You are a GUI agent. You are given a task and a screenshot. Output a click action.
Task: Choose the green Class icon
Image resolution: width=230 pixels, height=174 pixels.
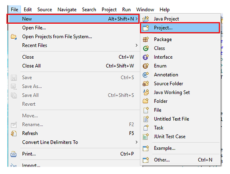(x=146, y=48)
